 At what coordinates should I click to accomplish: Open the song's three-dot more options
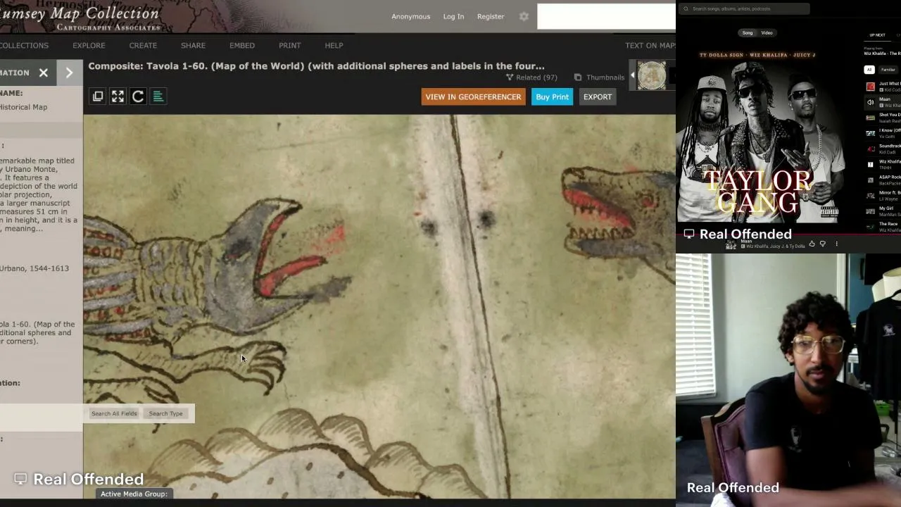pos(836,244)
